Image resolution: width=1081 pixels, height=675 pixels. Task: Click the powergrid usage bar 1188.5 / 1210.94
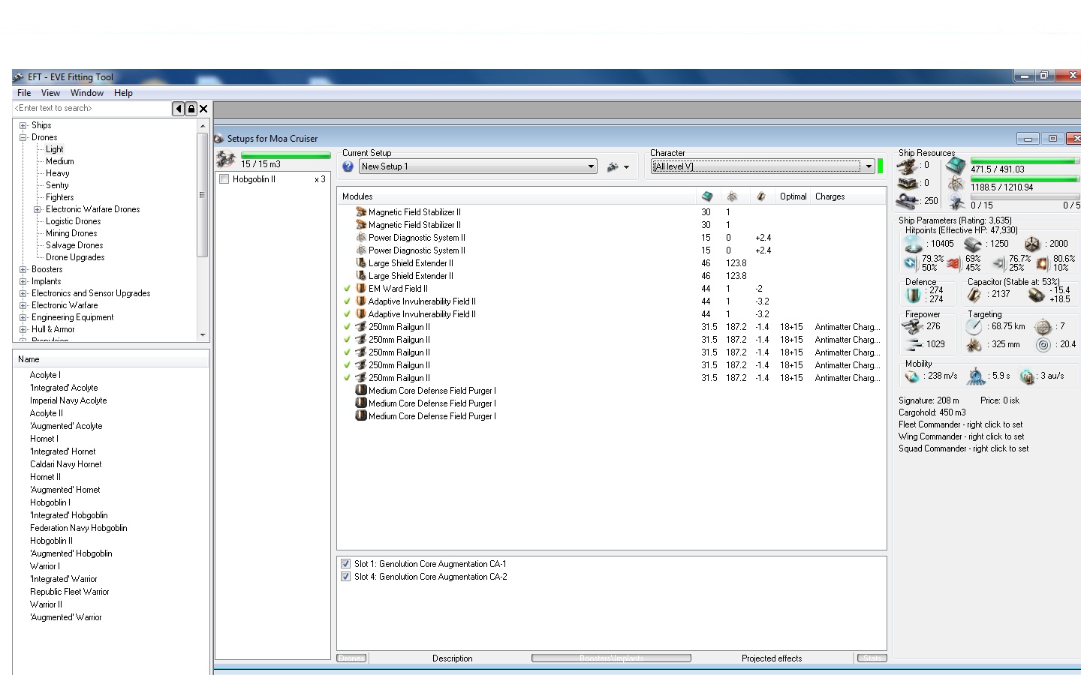coord(1025,178)
